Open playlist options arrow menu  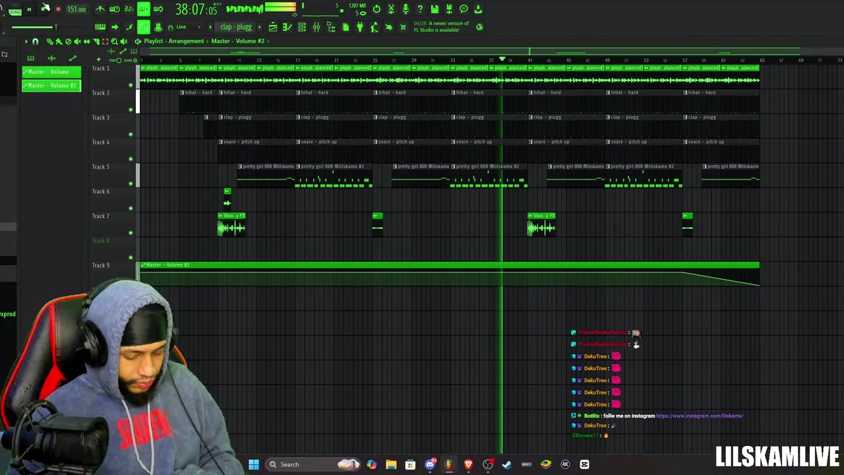(26, 42)
